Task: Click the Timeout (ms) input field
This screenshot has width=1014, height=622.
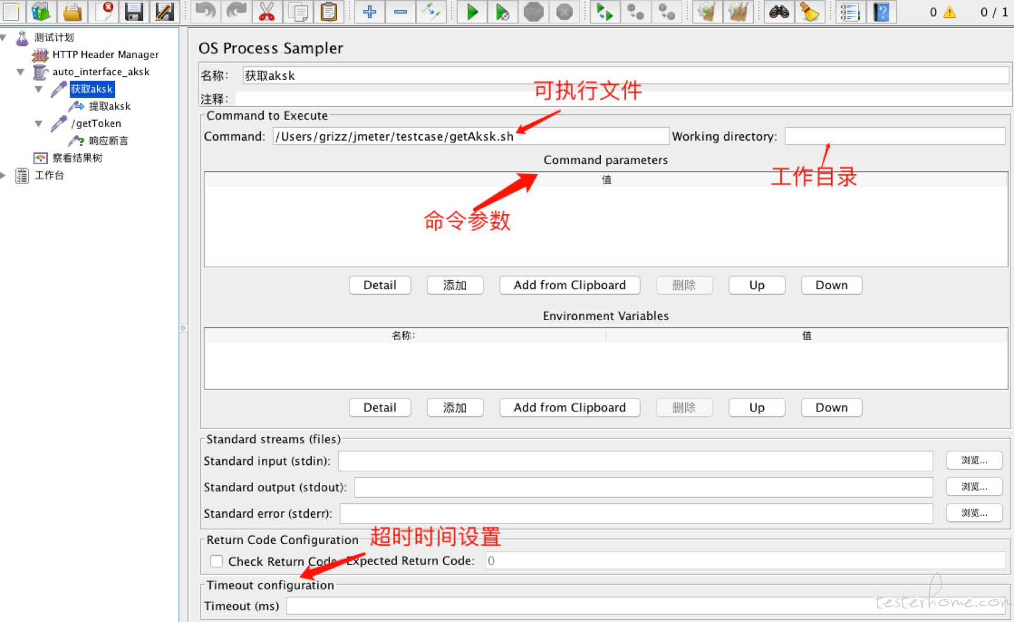Action: [648, 606]
